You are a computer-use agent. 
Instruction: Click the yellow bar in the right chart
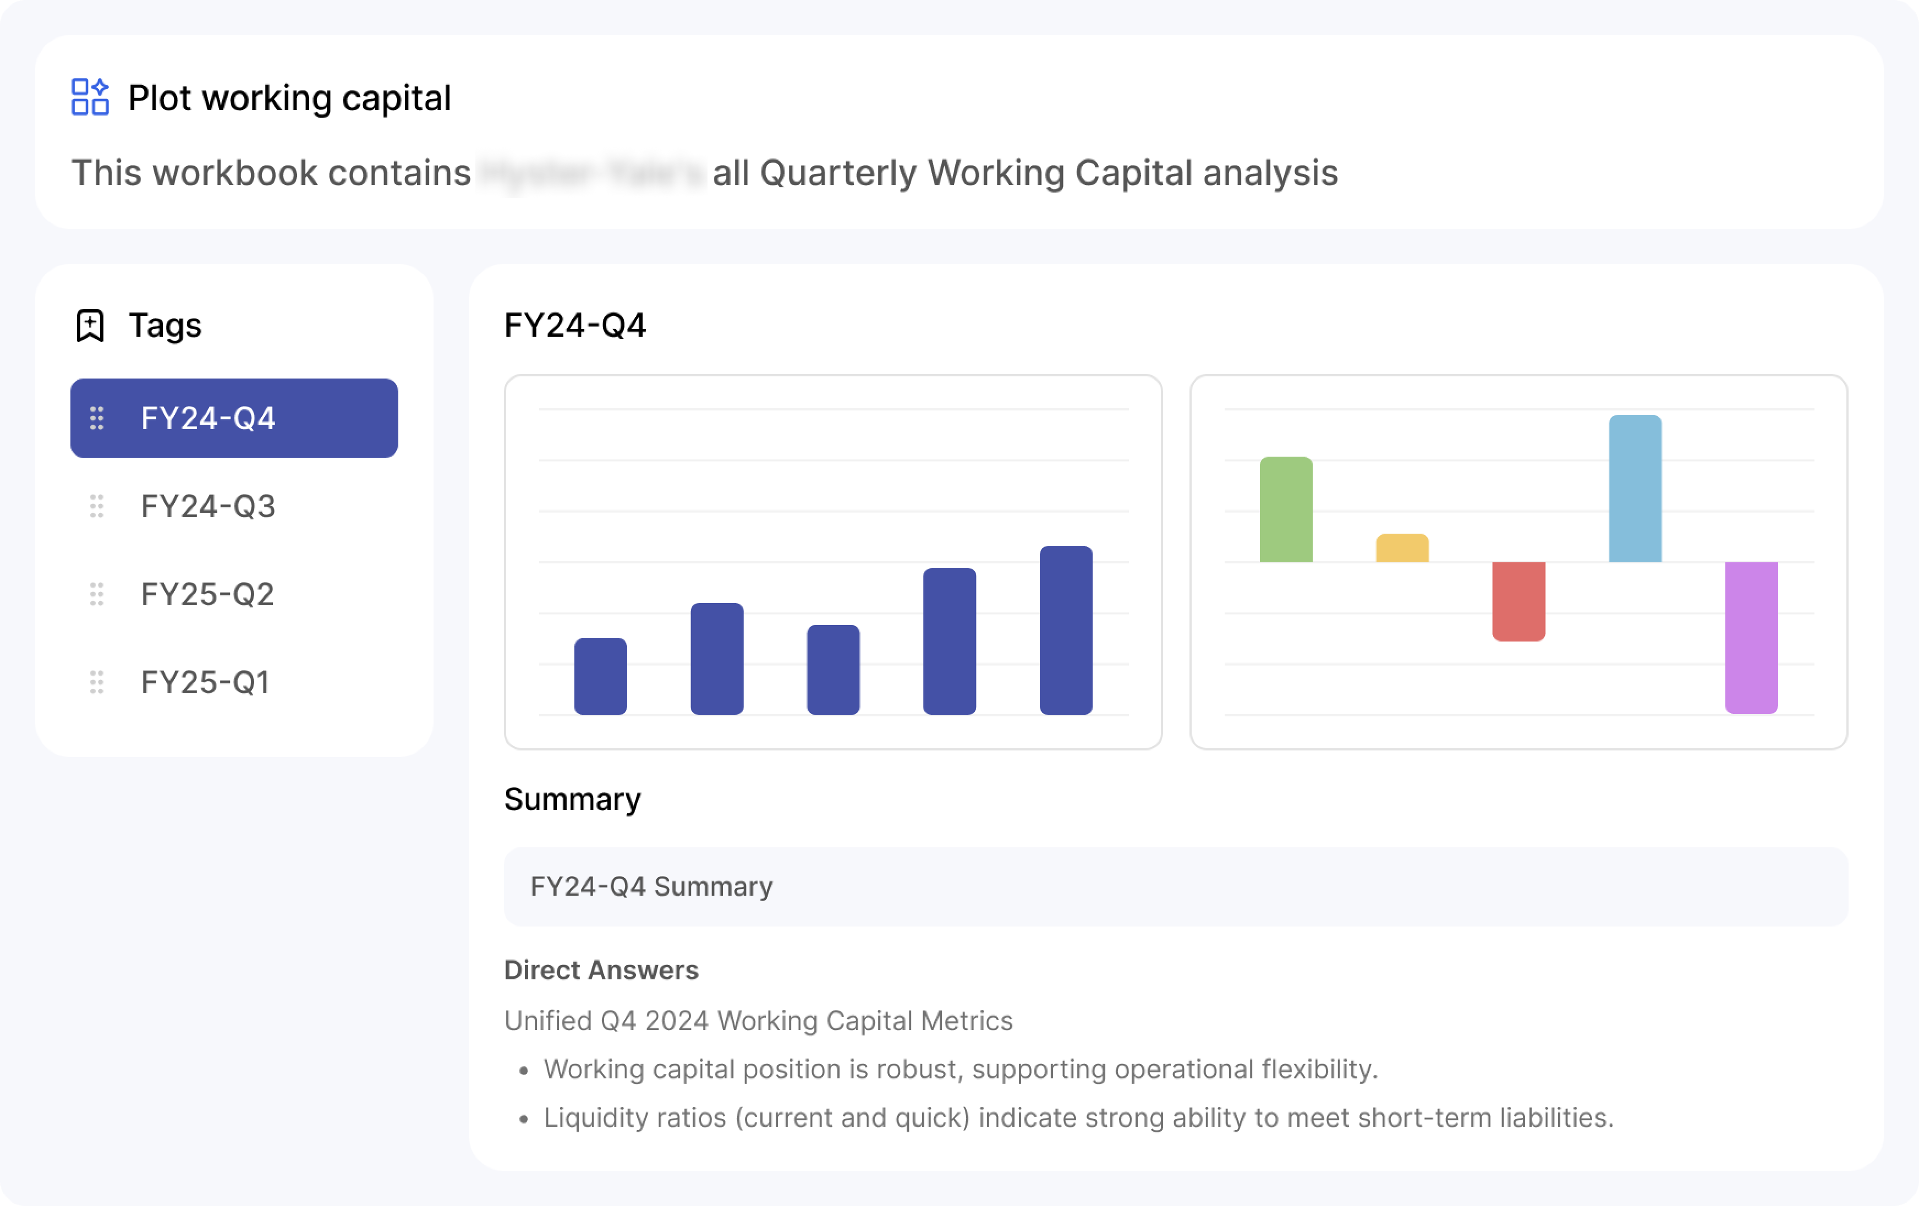click(x=1402, y=549)
